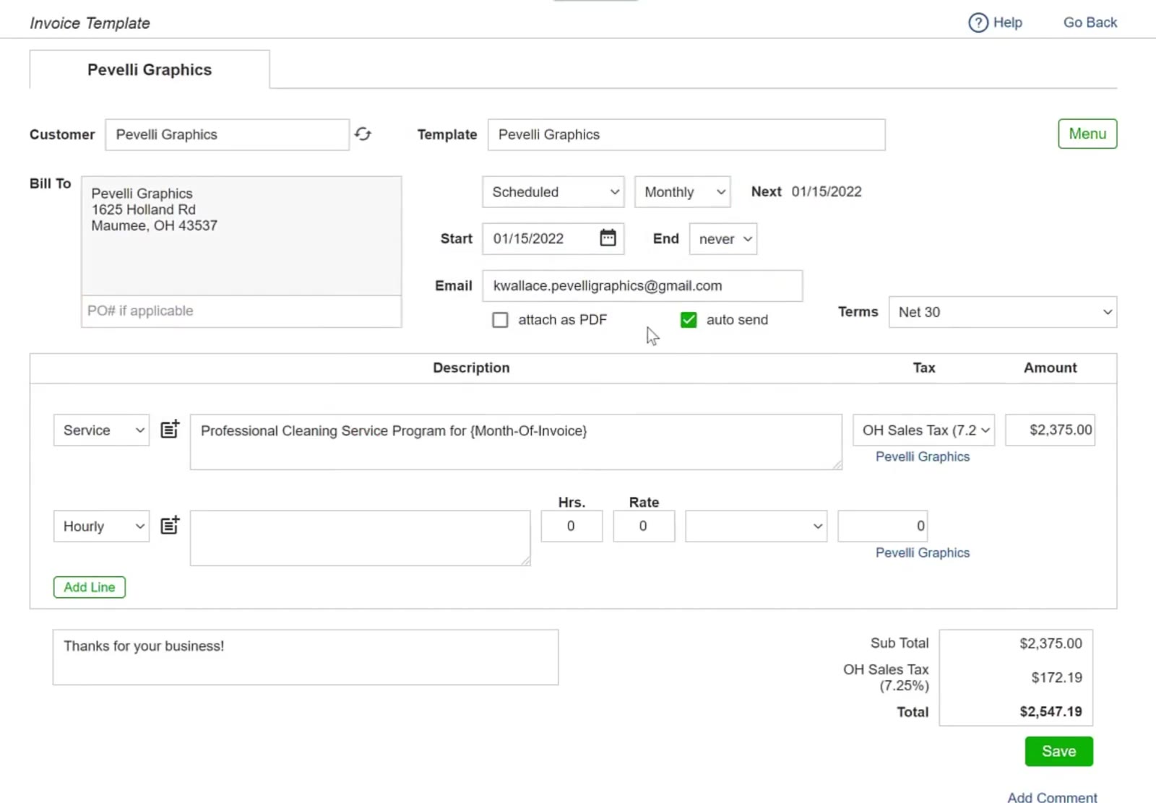
Task: Open the Start date calendar picker icon
Action: pyautogui.click(x=608, y=238)
